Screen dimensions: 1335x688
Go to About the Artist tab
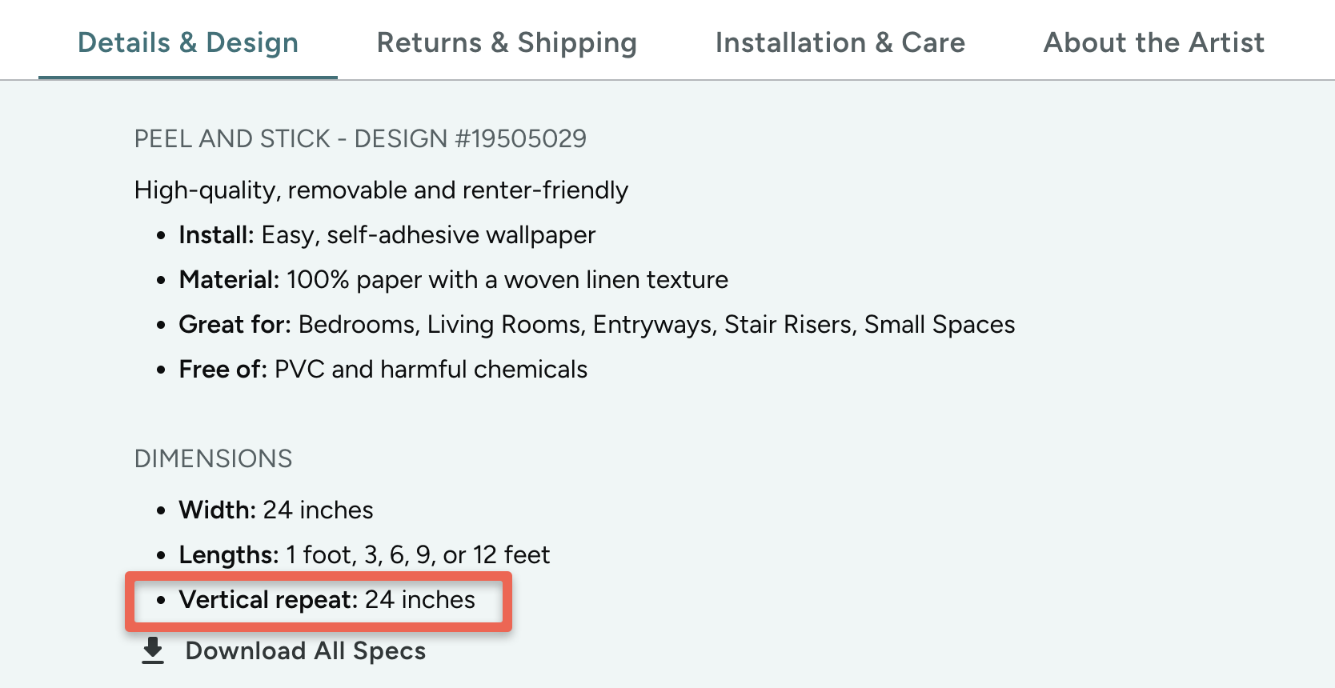pyautogui.click(x=1153, y=42)
